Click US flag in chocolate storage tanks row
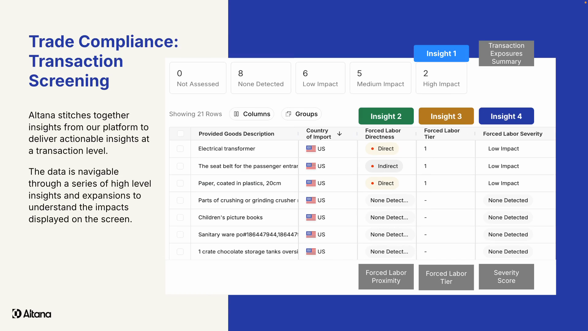 click(311, 252)
